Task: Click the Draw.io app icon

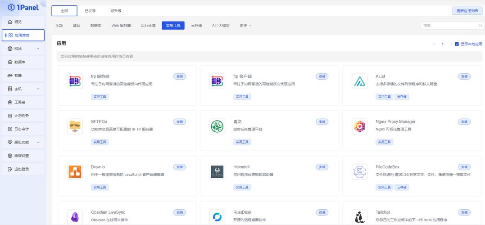Action: click(x=75, y=171)
